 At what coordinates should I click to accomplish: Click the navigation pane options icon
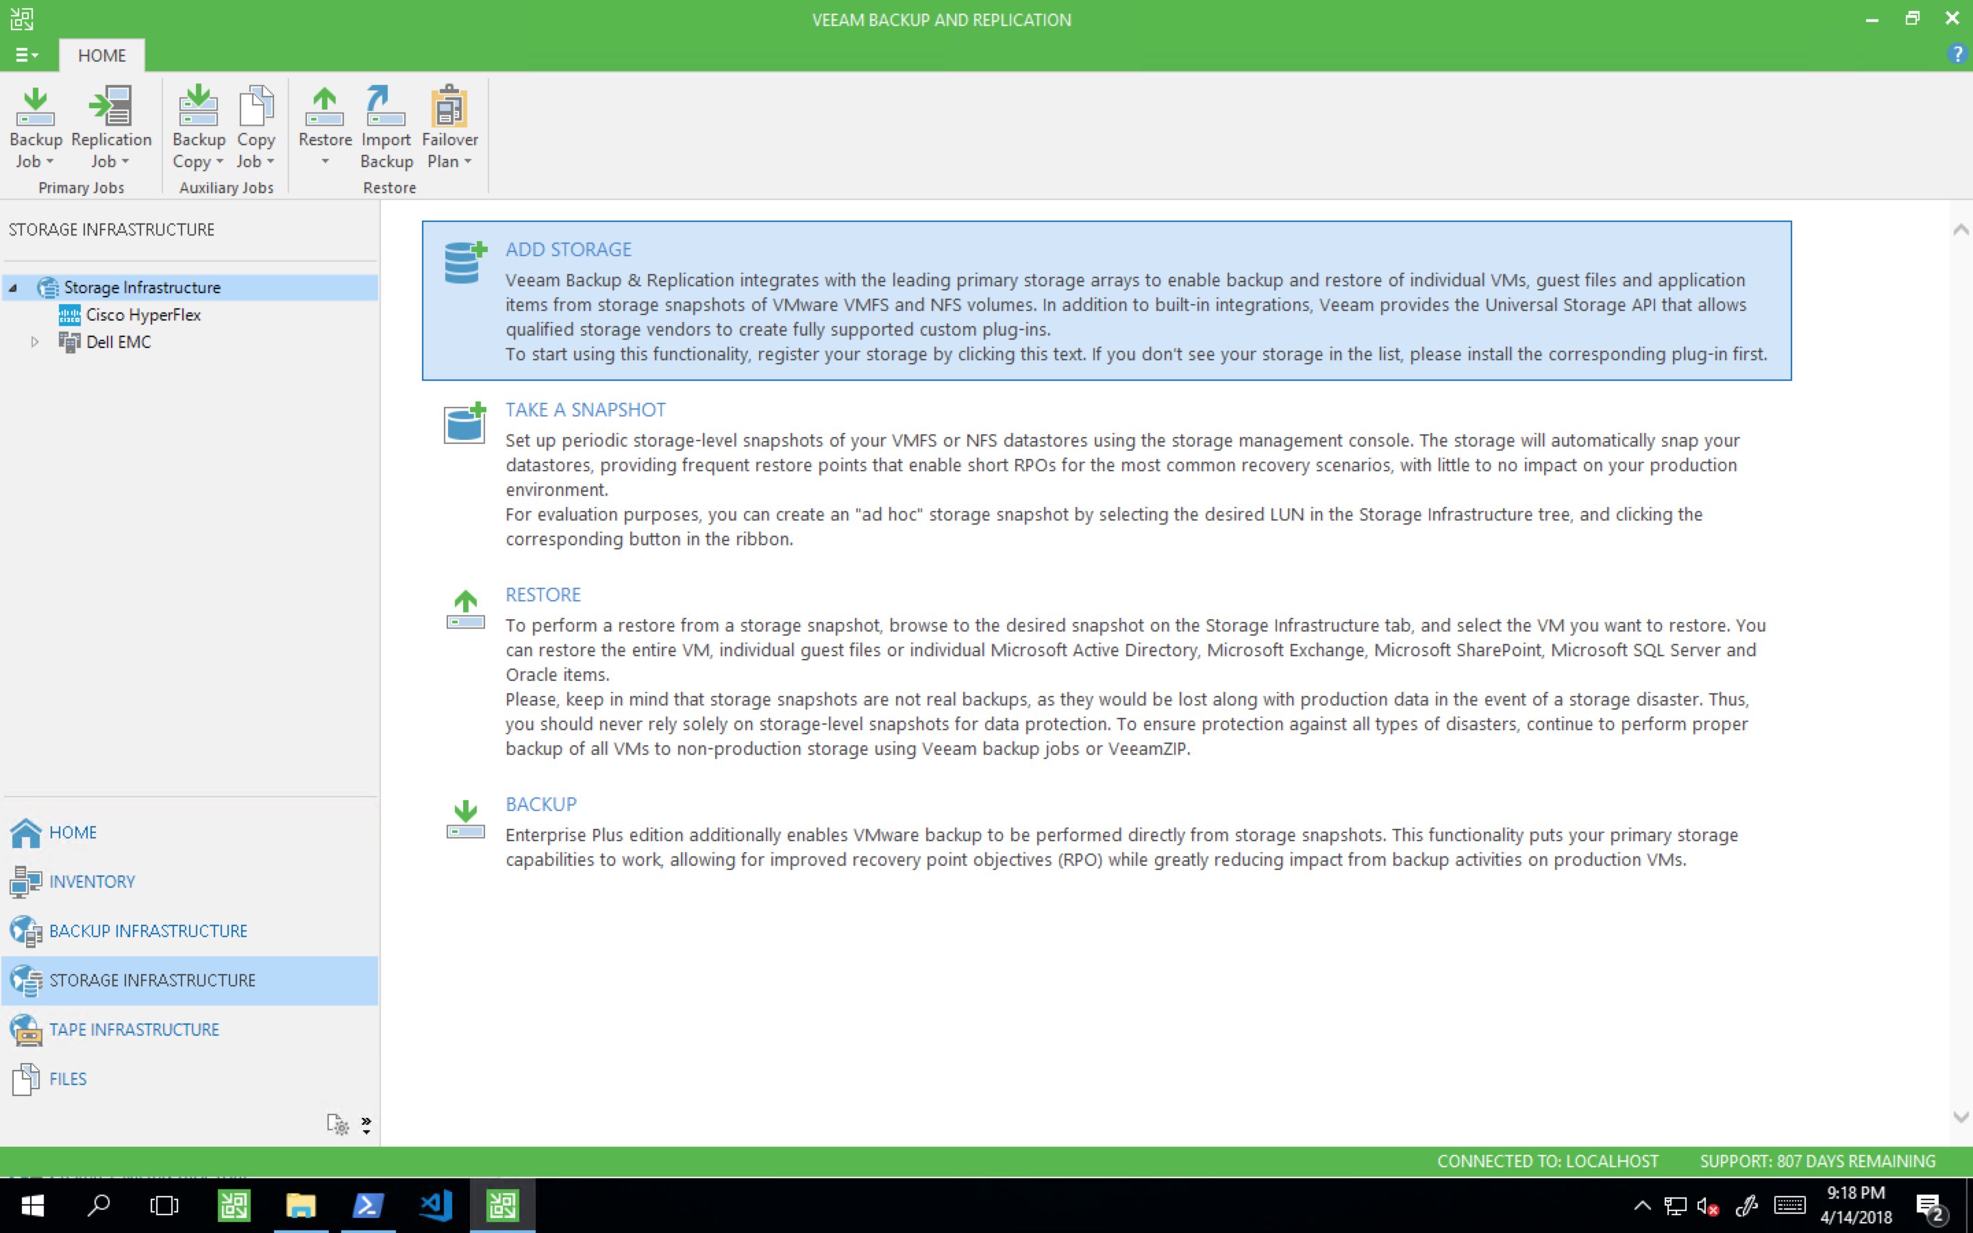point(338,1125)
